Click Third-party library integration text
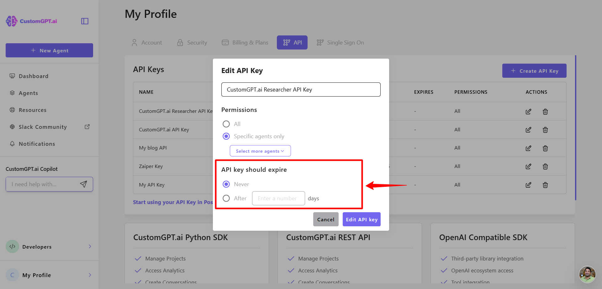The image size is (602, 289). point(487,259)
